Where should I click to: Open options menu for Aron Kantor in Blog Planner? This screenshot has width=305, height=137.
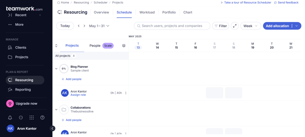(126, 93)
